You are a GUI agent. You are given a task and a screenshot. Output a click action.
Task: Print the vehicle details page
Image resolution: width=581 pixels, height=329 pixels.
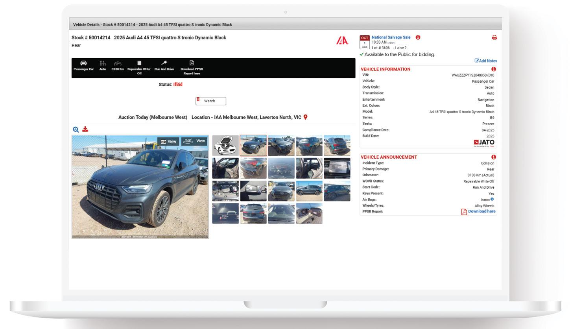494,37
